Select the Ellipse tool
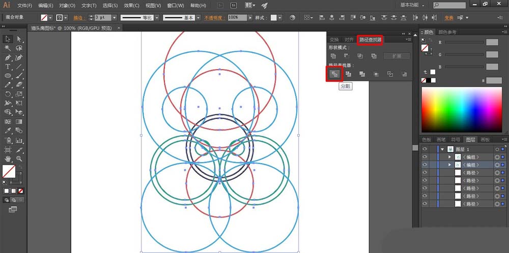This screenshot has width=509, height=253. (8, 76)
